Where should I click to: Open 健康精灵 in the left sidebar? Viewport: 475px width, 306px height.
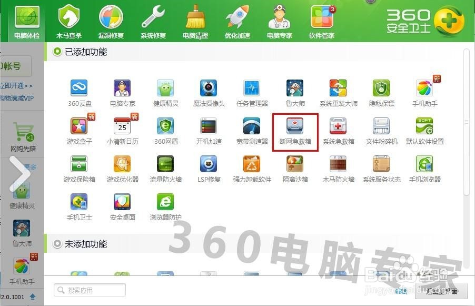(x=22, y=195)
